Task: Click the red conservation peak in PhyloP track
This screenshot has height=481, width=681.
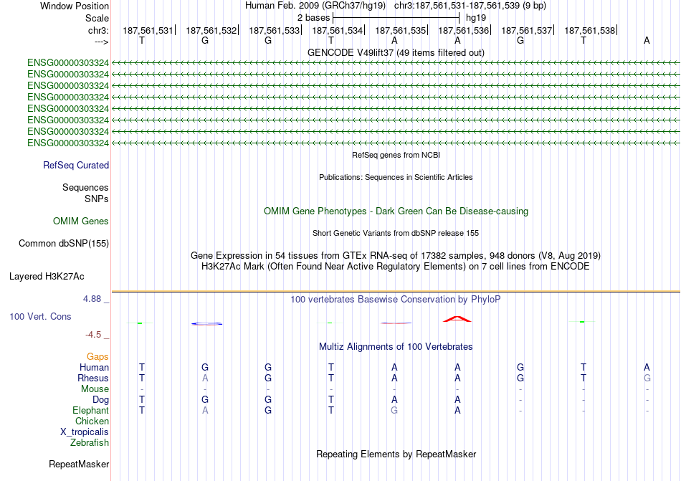Action: click(x=457, y=319)
